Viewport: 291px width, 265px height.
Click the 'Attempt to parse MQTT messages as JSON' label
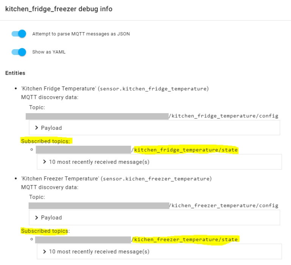click(81, 34)
